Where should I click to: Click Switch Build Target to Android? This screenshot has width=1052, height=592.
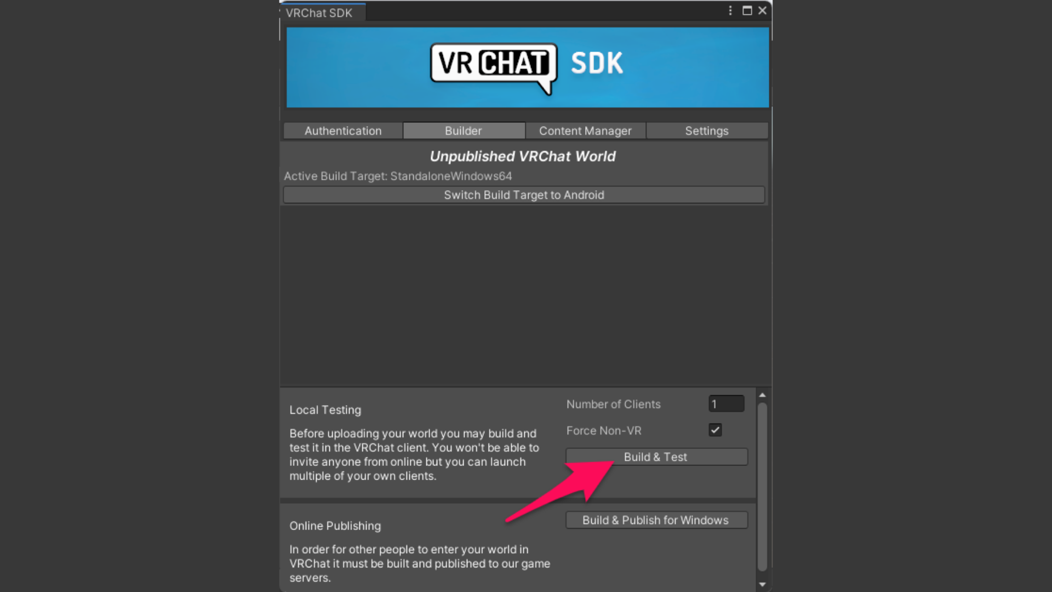point(524,195)
